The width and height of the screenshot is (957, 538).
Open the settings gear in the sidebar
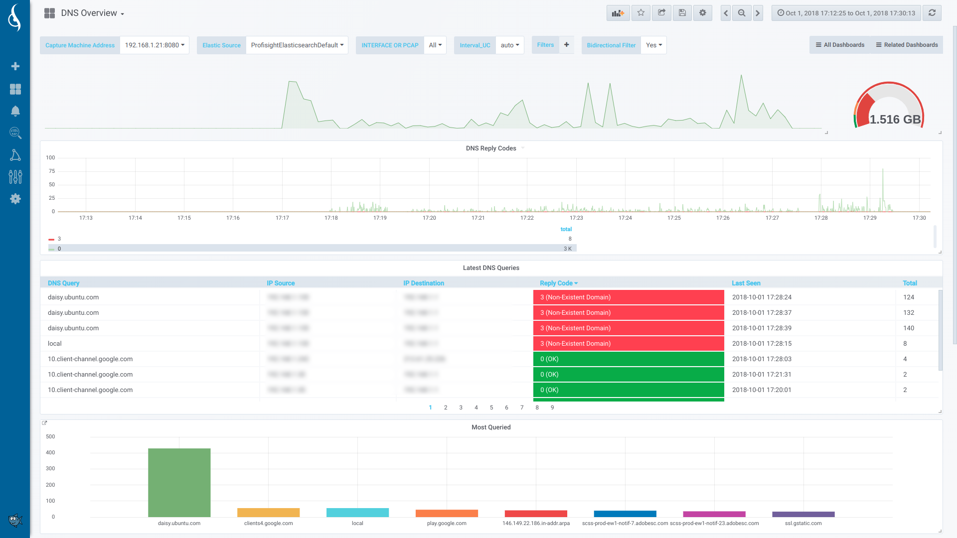pyautogui.click(x=15, y=199)
